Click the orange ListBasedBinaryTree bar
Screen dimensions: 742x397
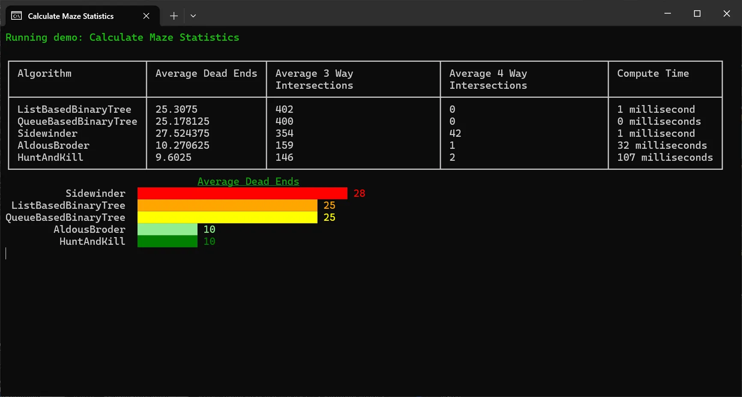[227, 205]
